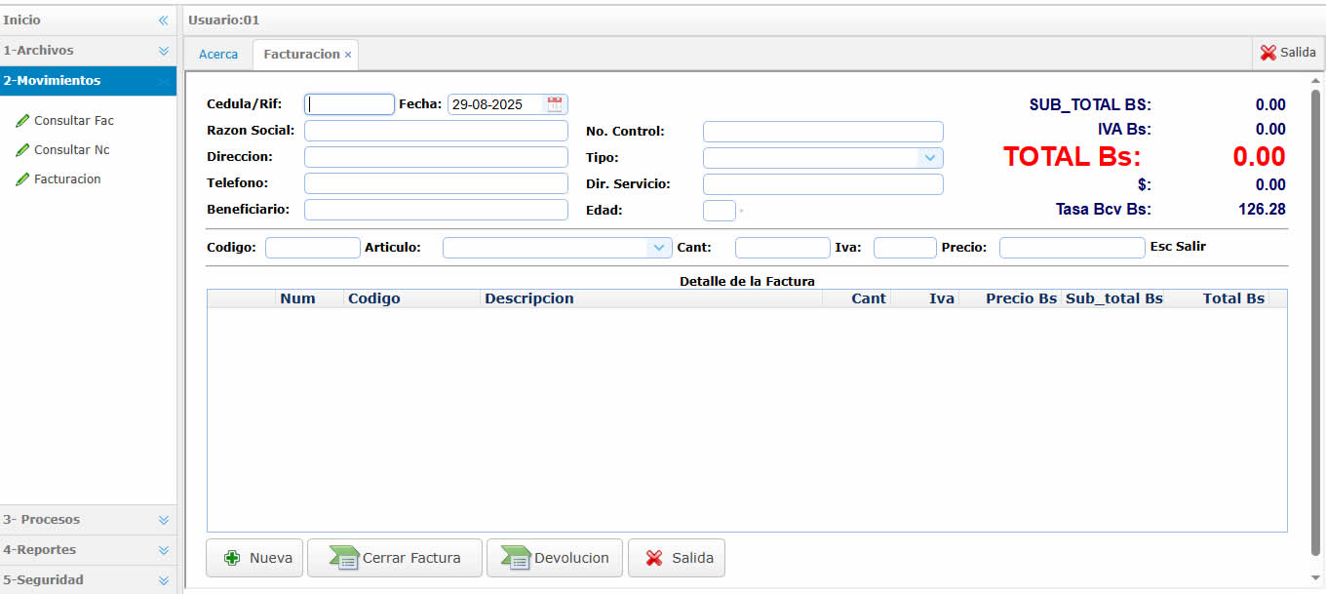The height and width of the screenshot is (594, 1326).
Task: Open the Tipo dropdown arrow
Action: click(930, 158)
